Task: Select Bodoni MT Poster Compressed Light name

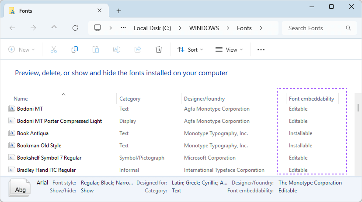Action: [x=59, y=121]
